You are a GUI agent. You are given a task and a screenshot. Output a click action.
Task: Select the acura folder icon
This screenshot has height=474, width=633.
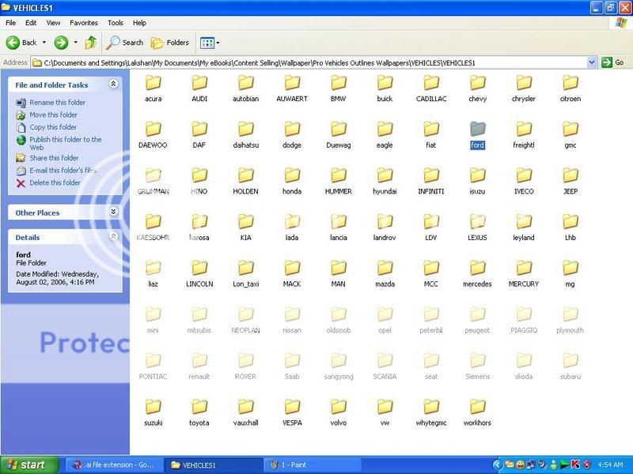[153, 83]
